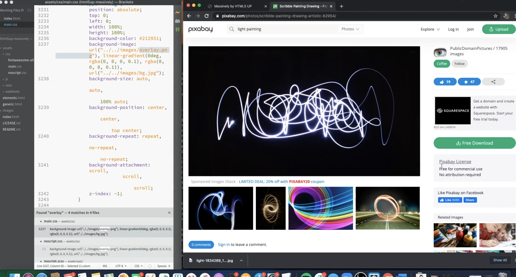Screen dimensions: 516x277
Task: Click Chrome profile avatar icon
Action: click(506, 16)
